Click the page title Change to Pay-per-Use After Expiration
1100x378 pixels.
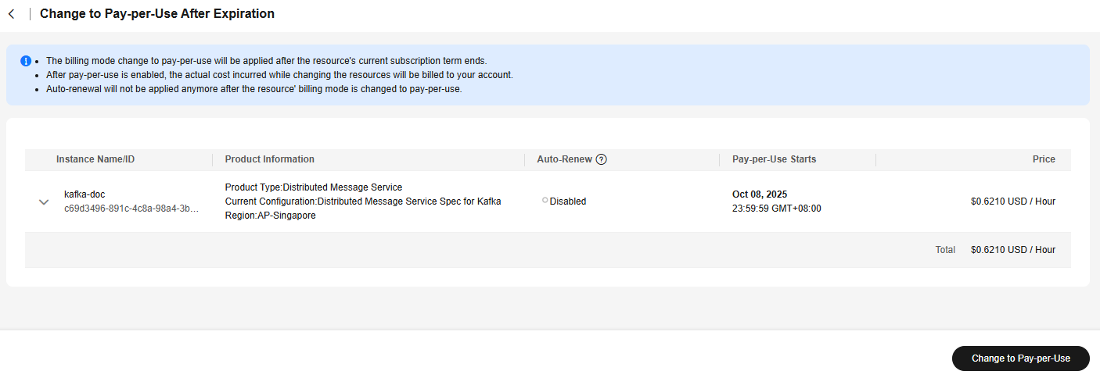(x=157, y=14)
